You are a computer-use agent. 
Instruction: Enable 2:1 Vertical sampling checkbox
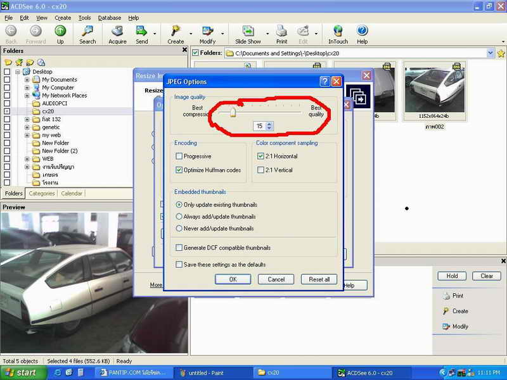pos(260,170)
